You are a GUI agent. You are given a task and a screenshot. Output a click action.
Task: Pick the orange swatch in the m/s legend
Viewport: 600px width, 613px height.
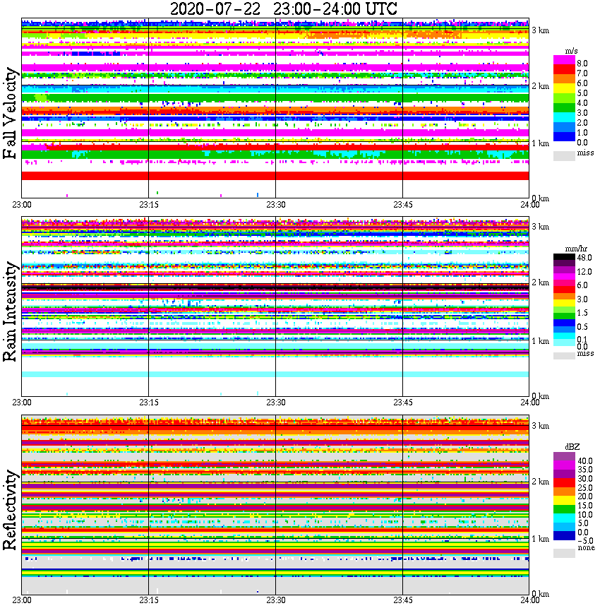point(564,79)
